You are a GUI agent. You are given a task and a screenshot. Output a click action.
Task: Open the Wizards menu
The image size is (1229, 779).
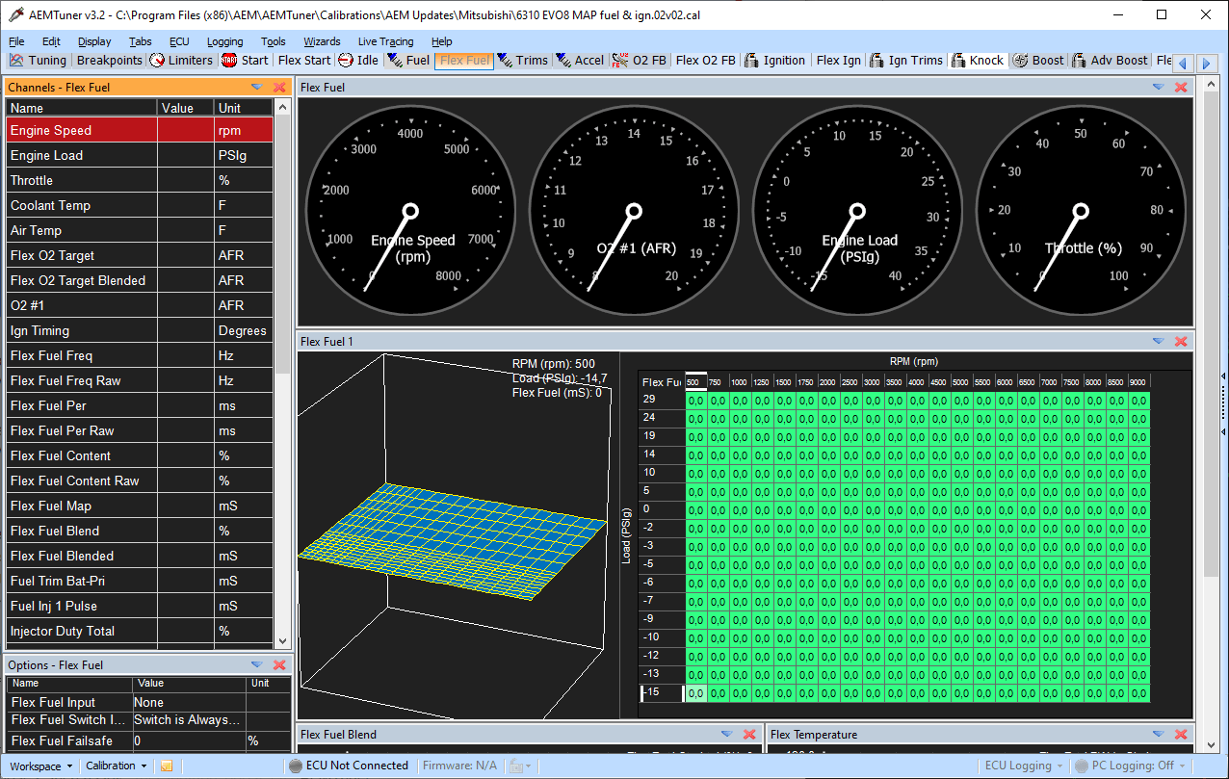click(x=322, y=41)
